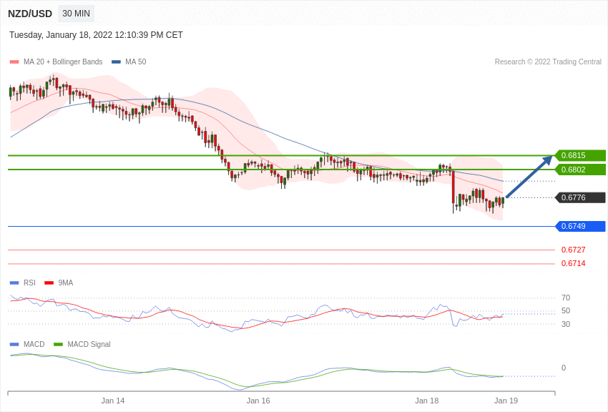608x412 pixels.
Task: Click the RSI 50 axis value
Action: 566,310
